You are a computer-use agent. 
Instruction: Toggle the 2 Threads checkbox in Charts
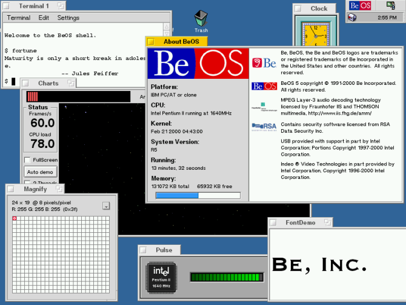coord(27,182)
